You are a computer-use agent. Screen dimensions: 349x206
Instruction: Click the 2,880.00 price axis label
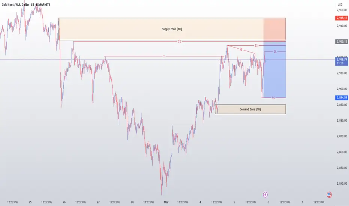click(342, 121)
